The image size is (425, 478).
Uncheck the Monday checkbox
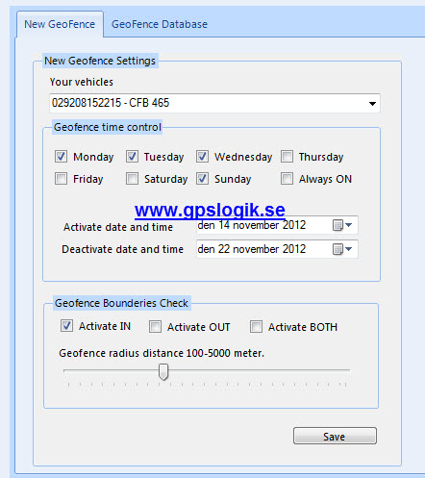61,157
